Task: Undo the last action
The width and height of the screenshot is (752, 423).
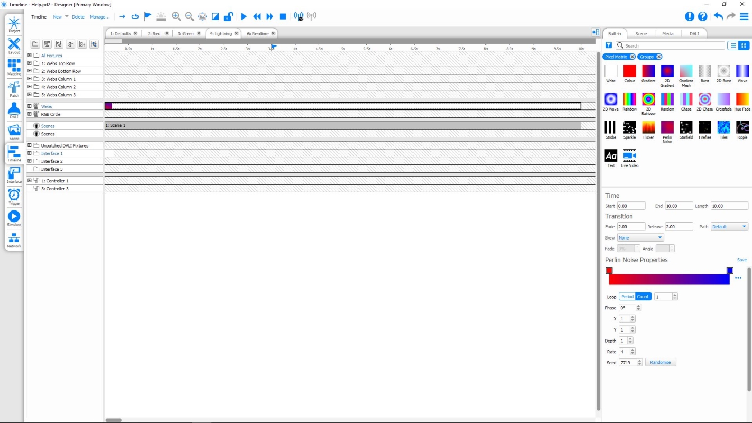Action: pos(718,16)
